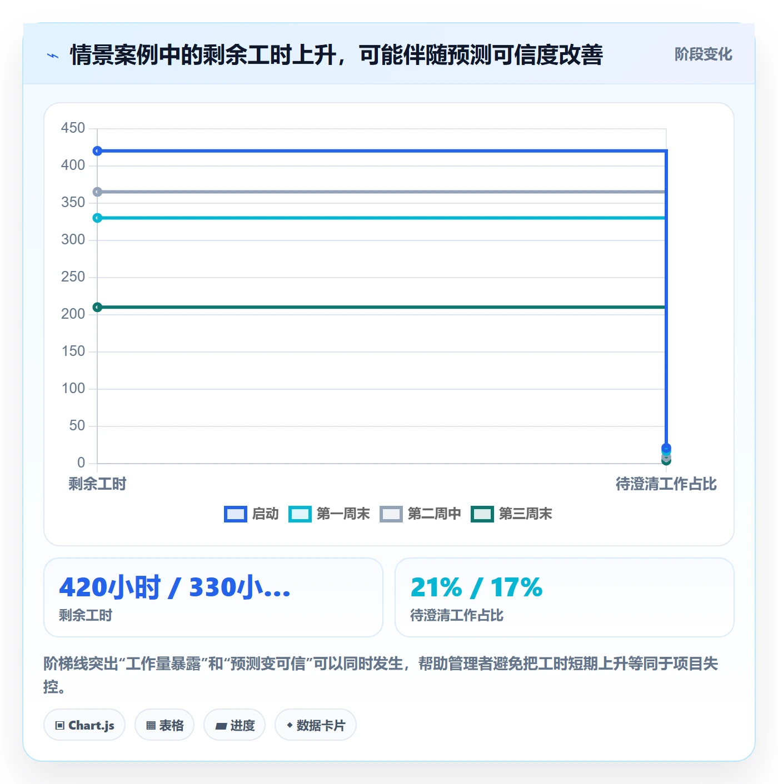The image size is (778, 784).
Task: Click the bar icon in 进度 tag
Action: pos(221,726)
